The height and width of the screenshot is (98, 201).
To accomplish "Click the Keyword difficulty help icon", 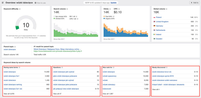I will 20,9.
